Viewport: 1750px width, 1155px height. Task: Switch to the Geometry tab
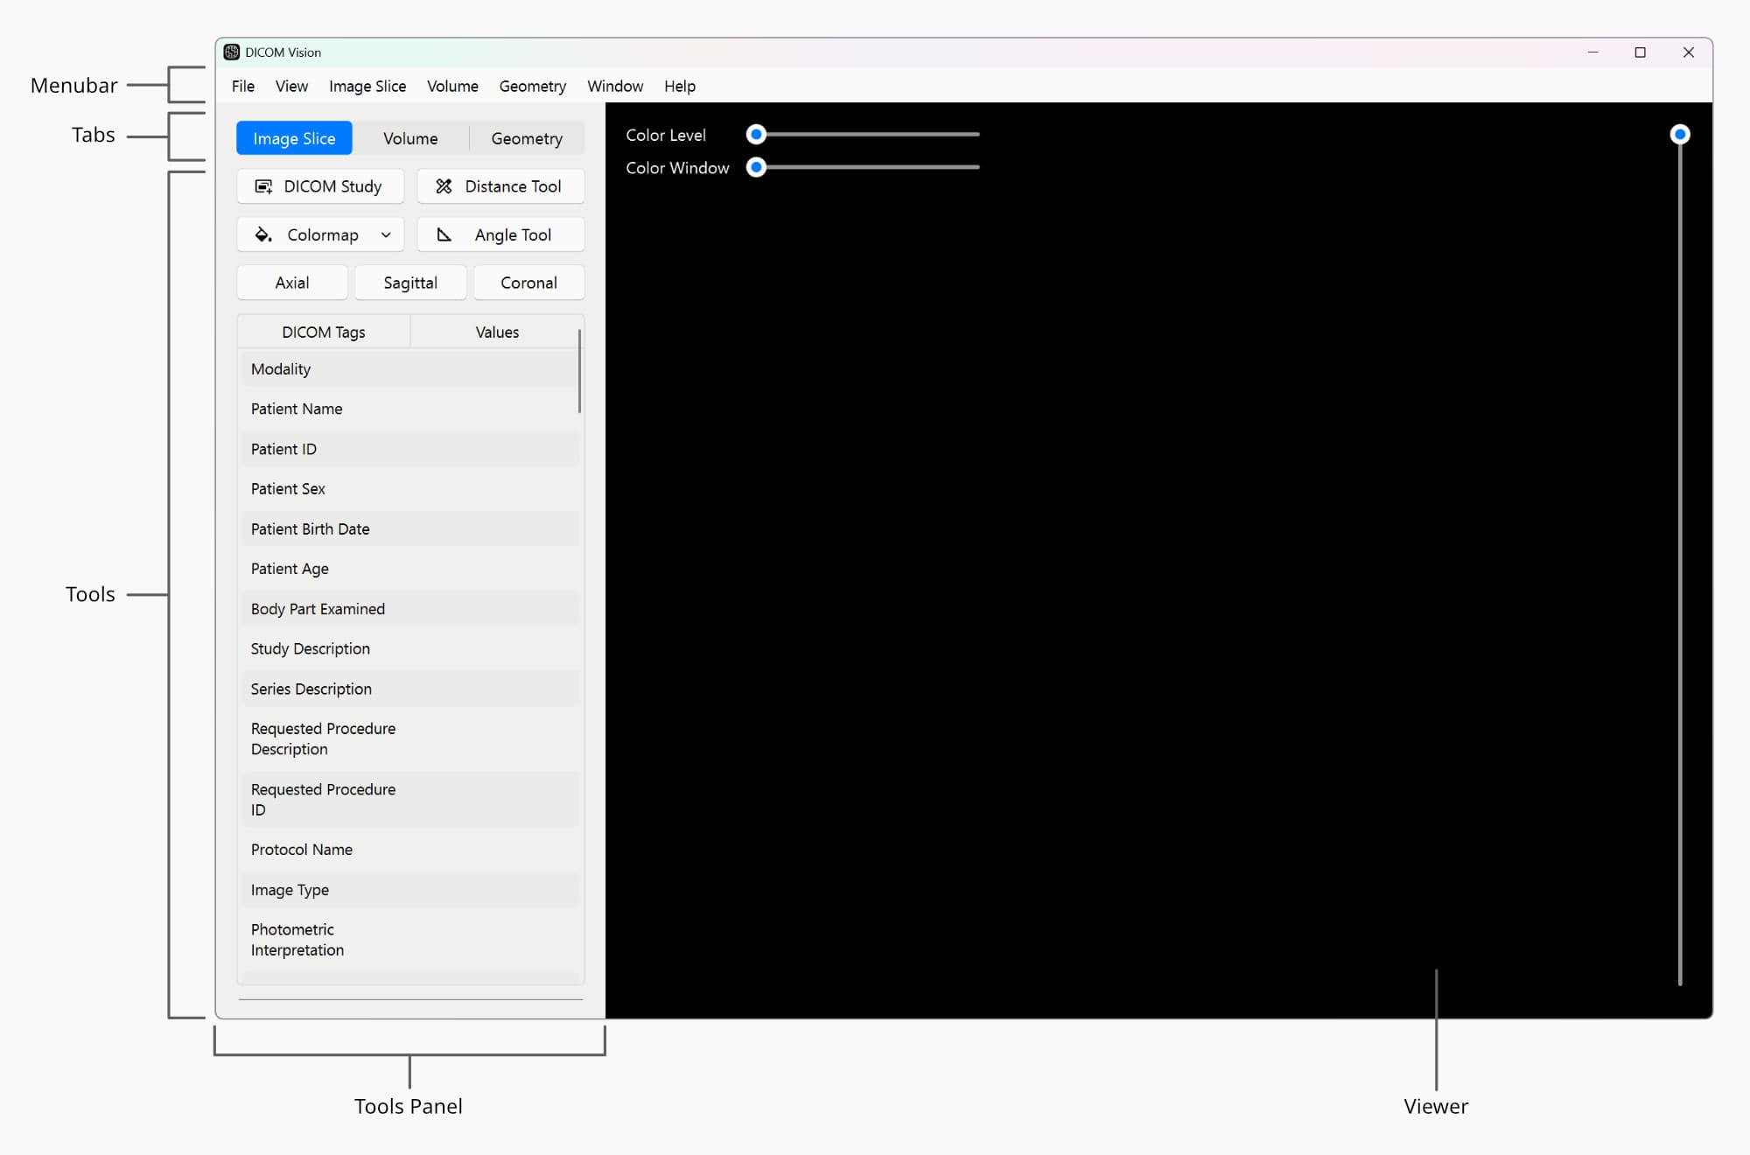tap(526, 137)
